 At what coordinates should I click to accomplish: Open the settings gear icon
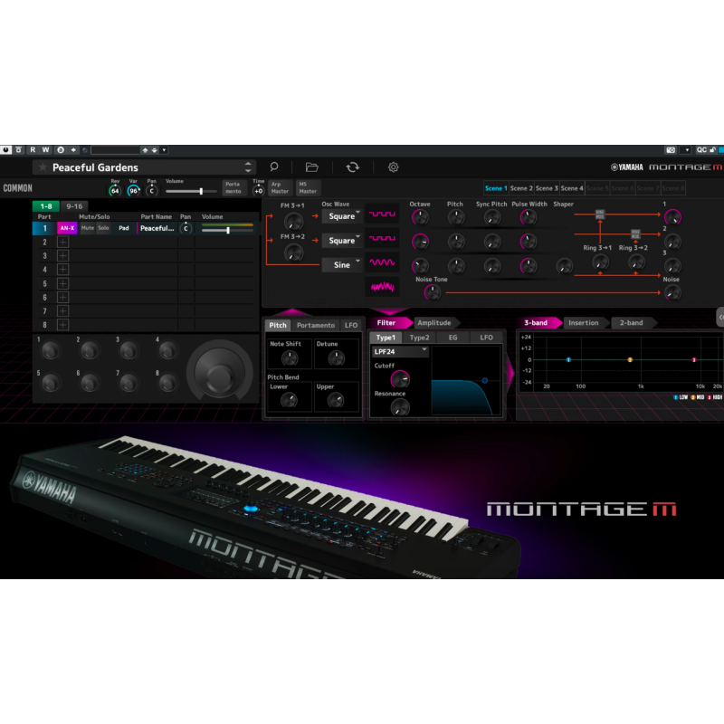(x=393, y=167)
